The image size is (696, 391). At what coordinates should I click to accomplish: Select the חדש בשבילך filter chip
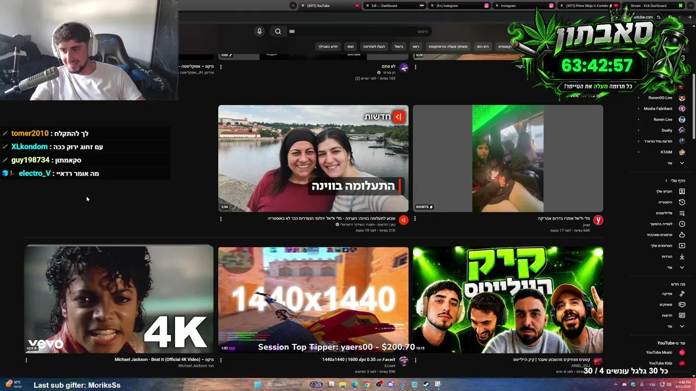(328, 47)
